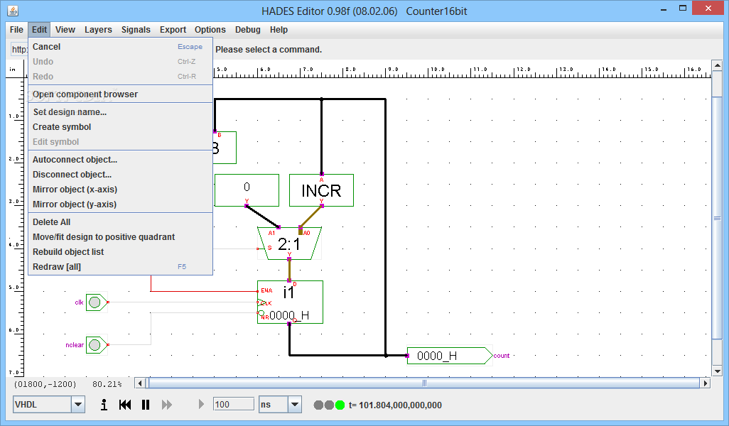Toggle the clk input switch

click(x=96, y=302)
